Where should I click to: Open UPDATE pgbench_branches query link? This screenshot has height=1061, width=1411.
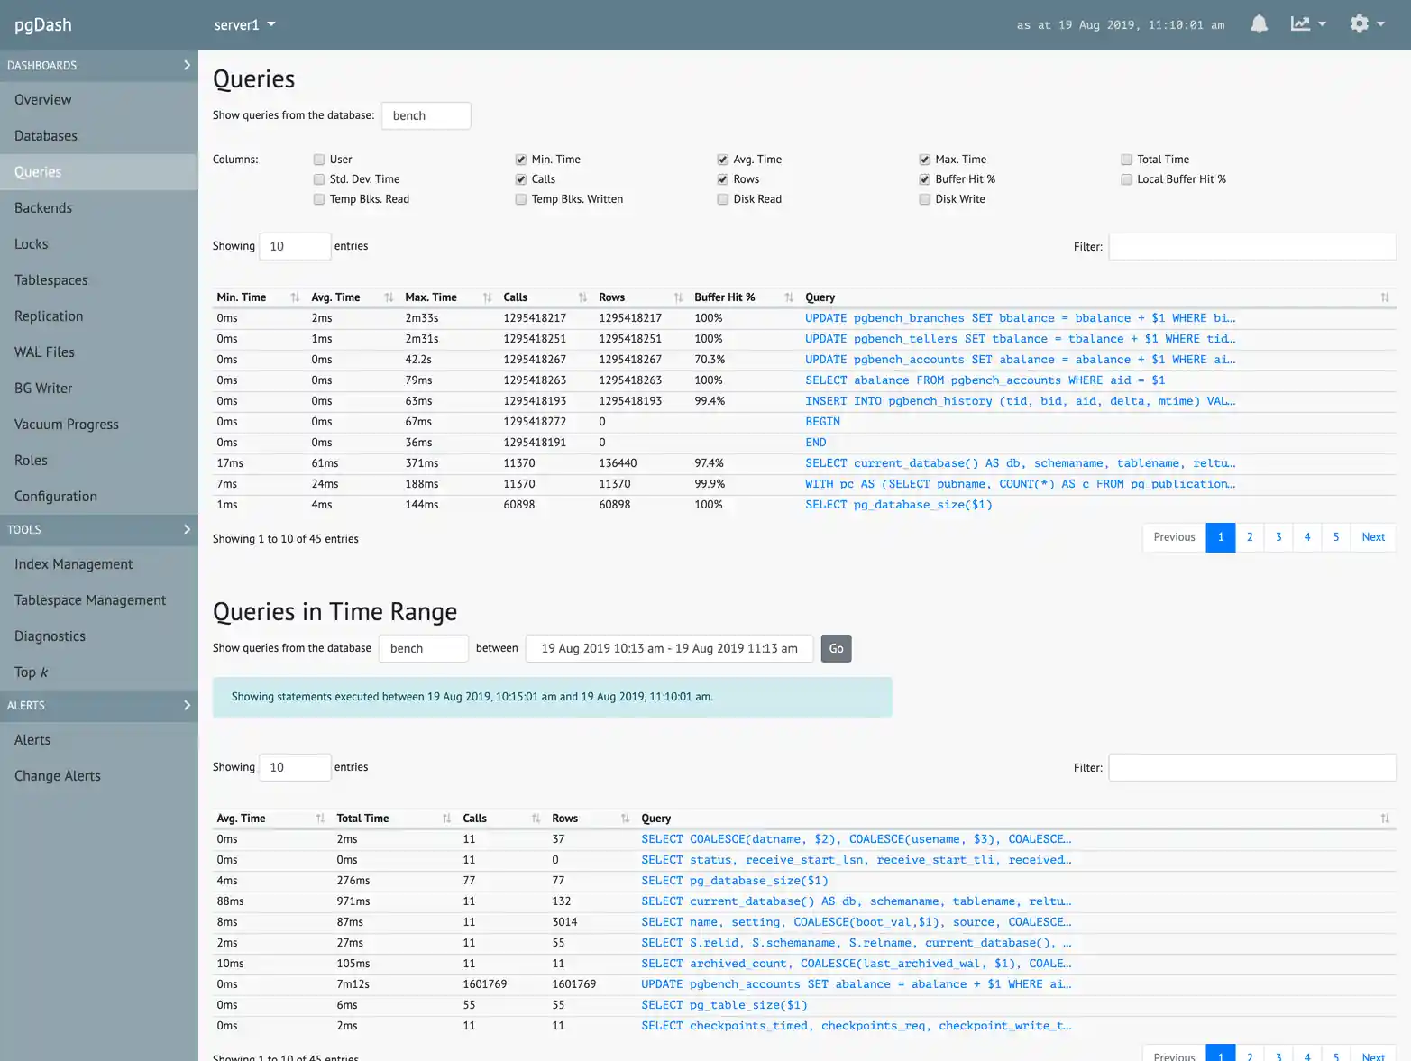pyautogui.click(x=1020, y=318)
